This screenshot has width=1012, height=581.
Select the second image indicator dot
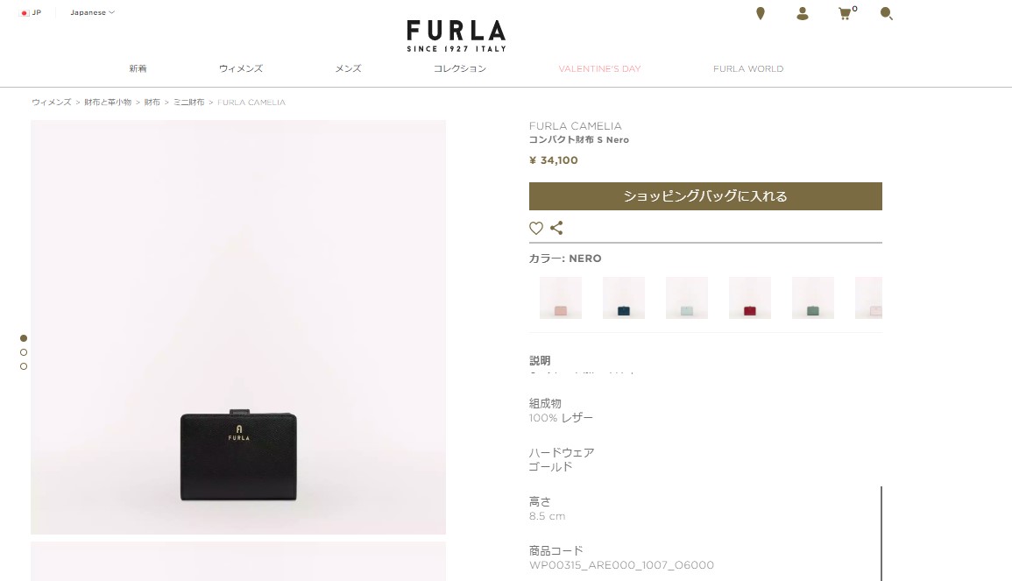24,352
